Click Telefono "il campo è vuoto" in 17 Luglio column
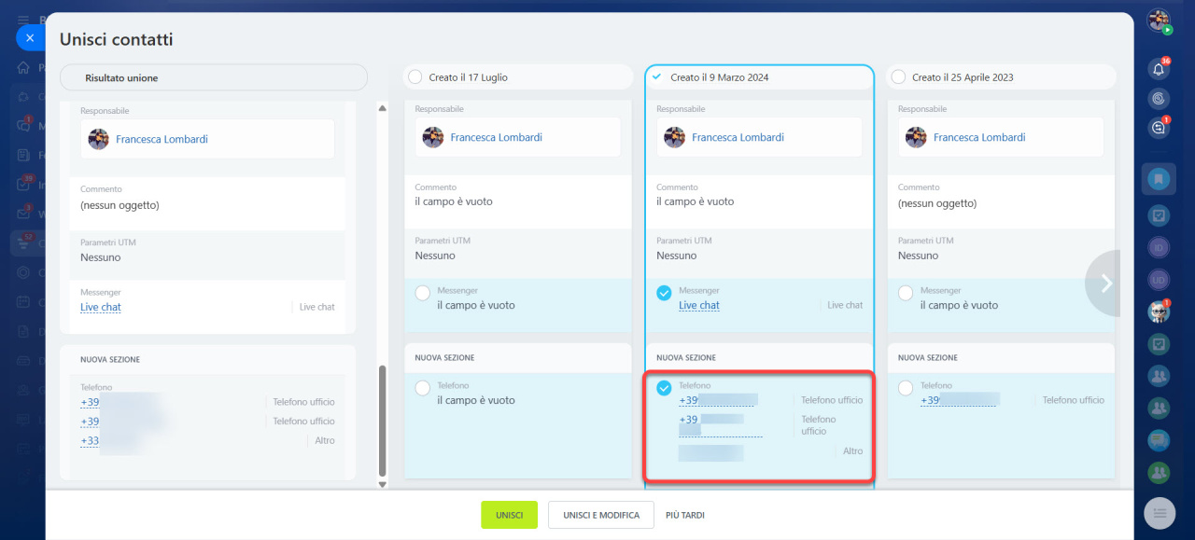Viewport: 1195px width, 540px height. click(476, 400)
